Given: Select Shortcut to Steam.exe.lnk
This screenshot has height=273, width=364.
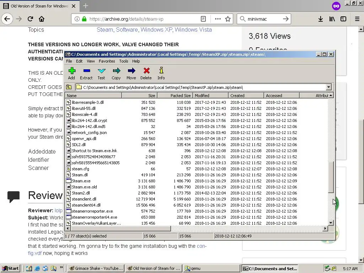Looking at the screenshot, I should (94, 151).
